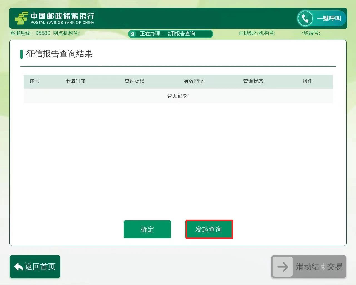Click the 征信报告查询结果 page heading
This screenshot has height=285, width=356.
point(59,54)
